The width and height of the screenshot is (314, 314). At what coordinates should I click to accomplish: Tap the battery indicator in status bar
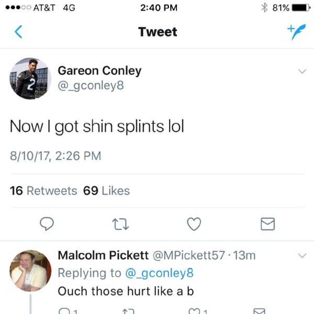pyautogui.click(x=300, y=8)
